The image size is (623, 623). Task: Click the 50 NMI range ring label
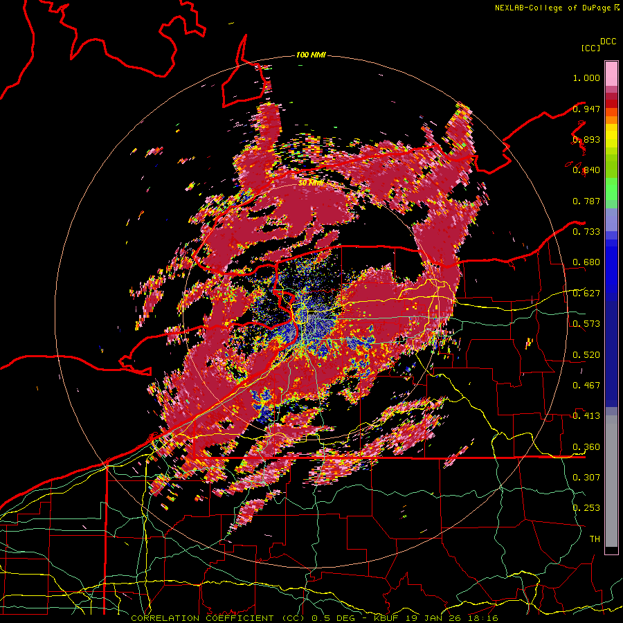pos(311,183)
